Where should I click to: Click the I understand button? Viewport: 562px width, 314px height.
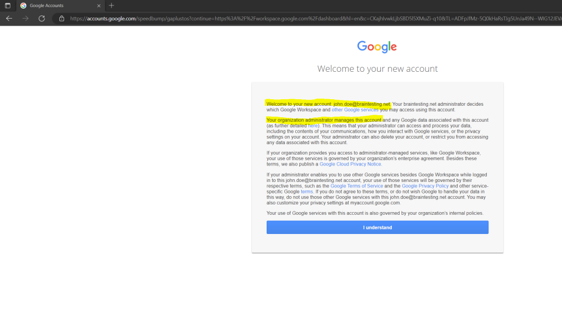[378, 227]
